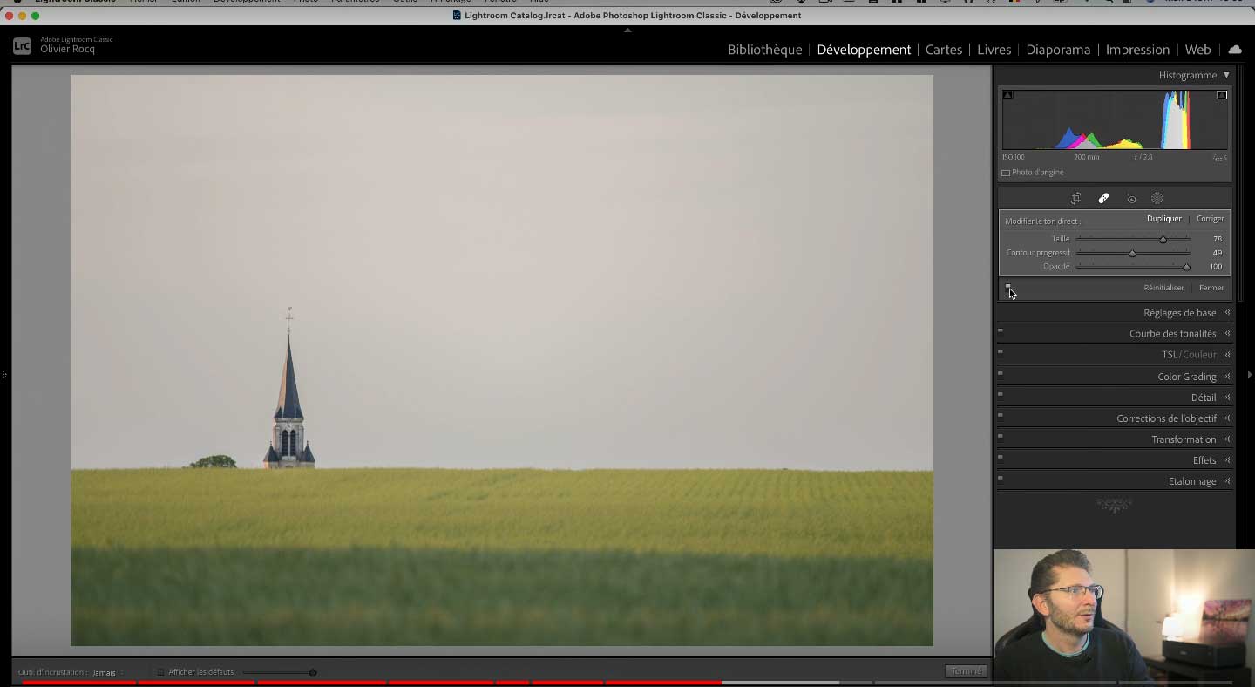Image resolution: width=1255 pixels, height=687 pixels.
Task: Click the Opacité value 100
Action: pos(1216,267)
